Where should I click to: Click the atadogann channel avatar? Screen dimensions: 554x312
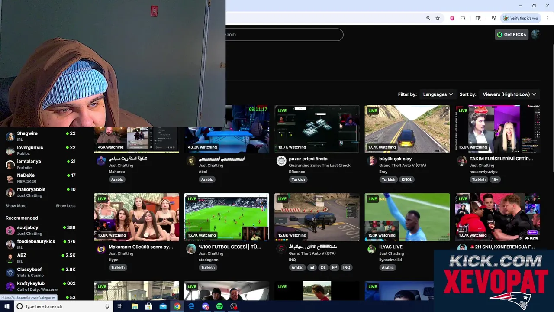[191, 249]
